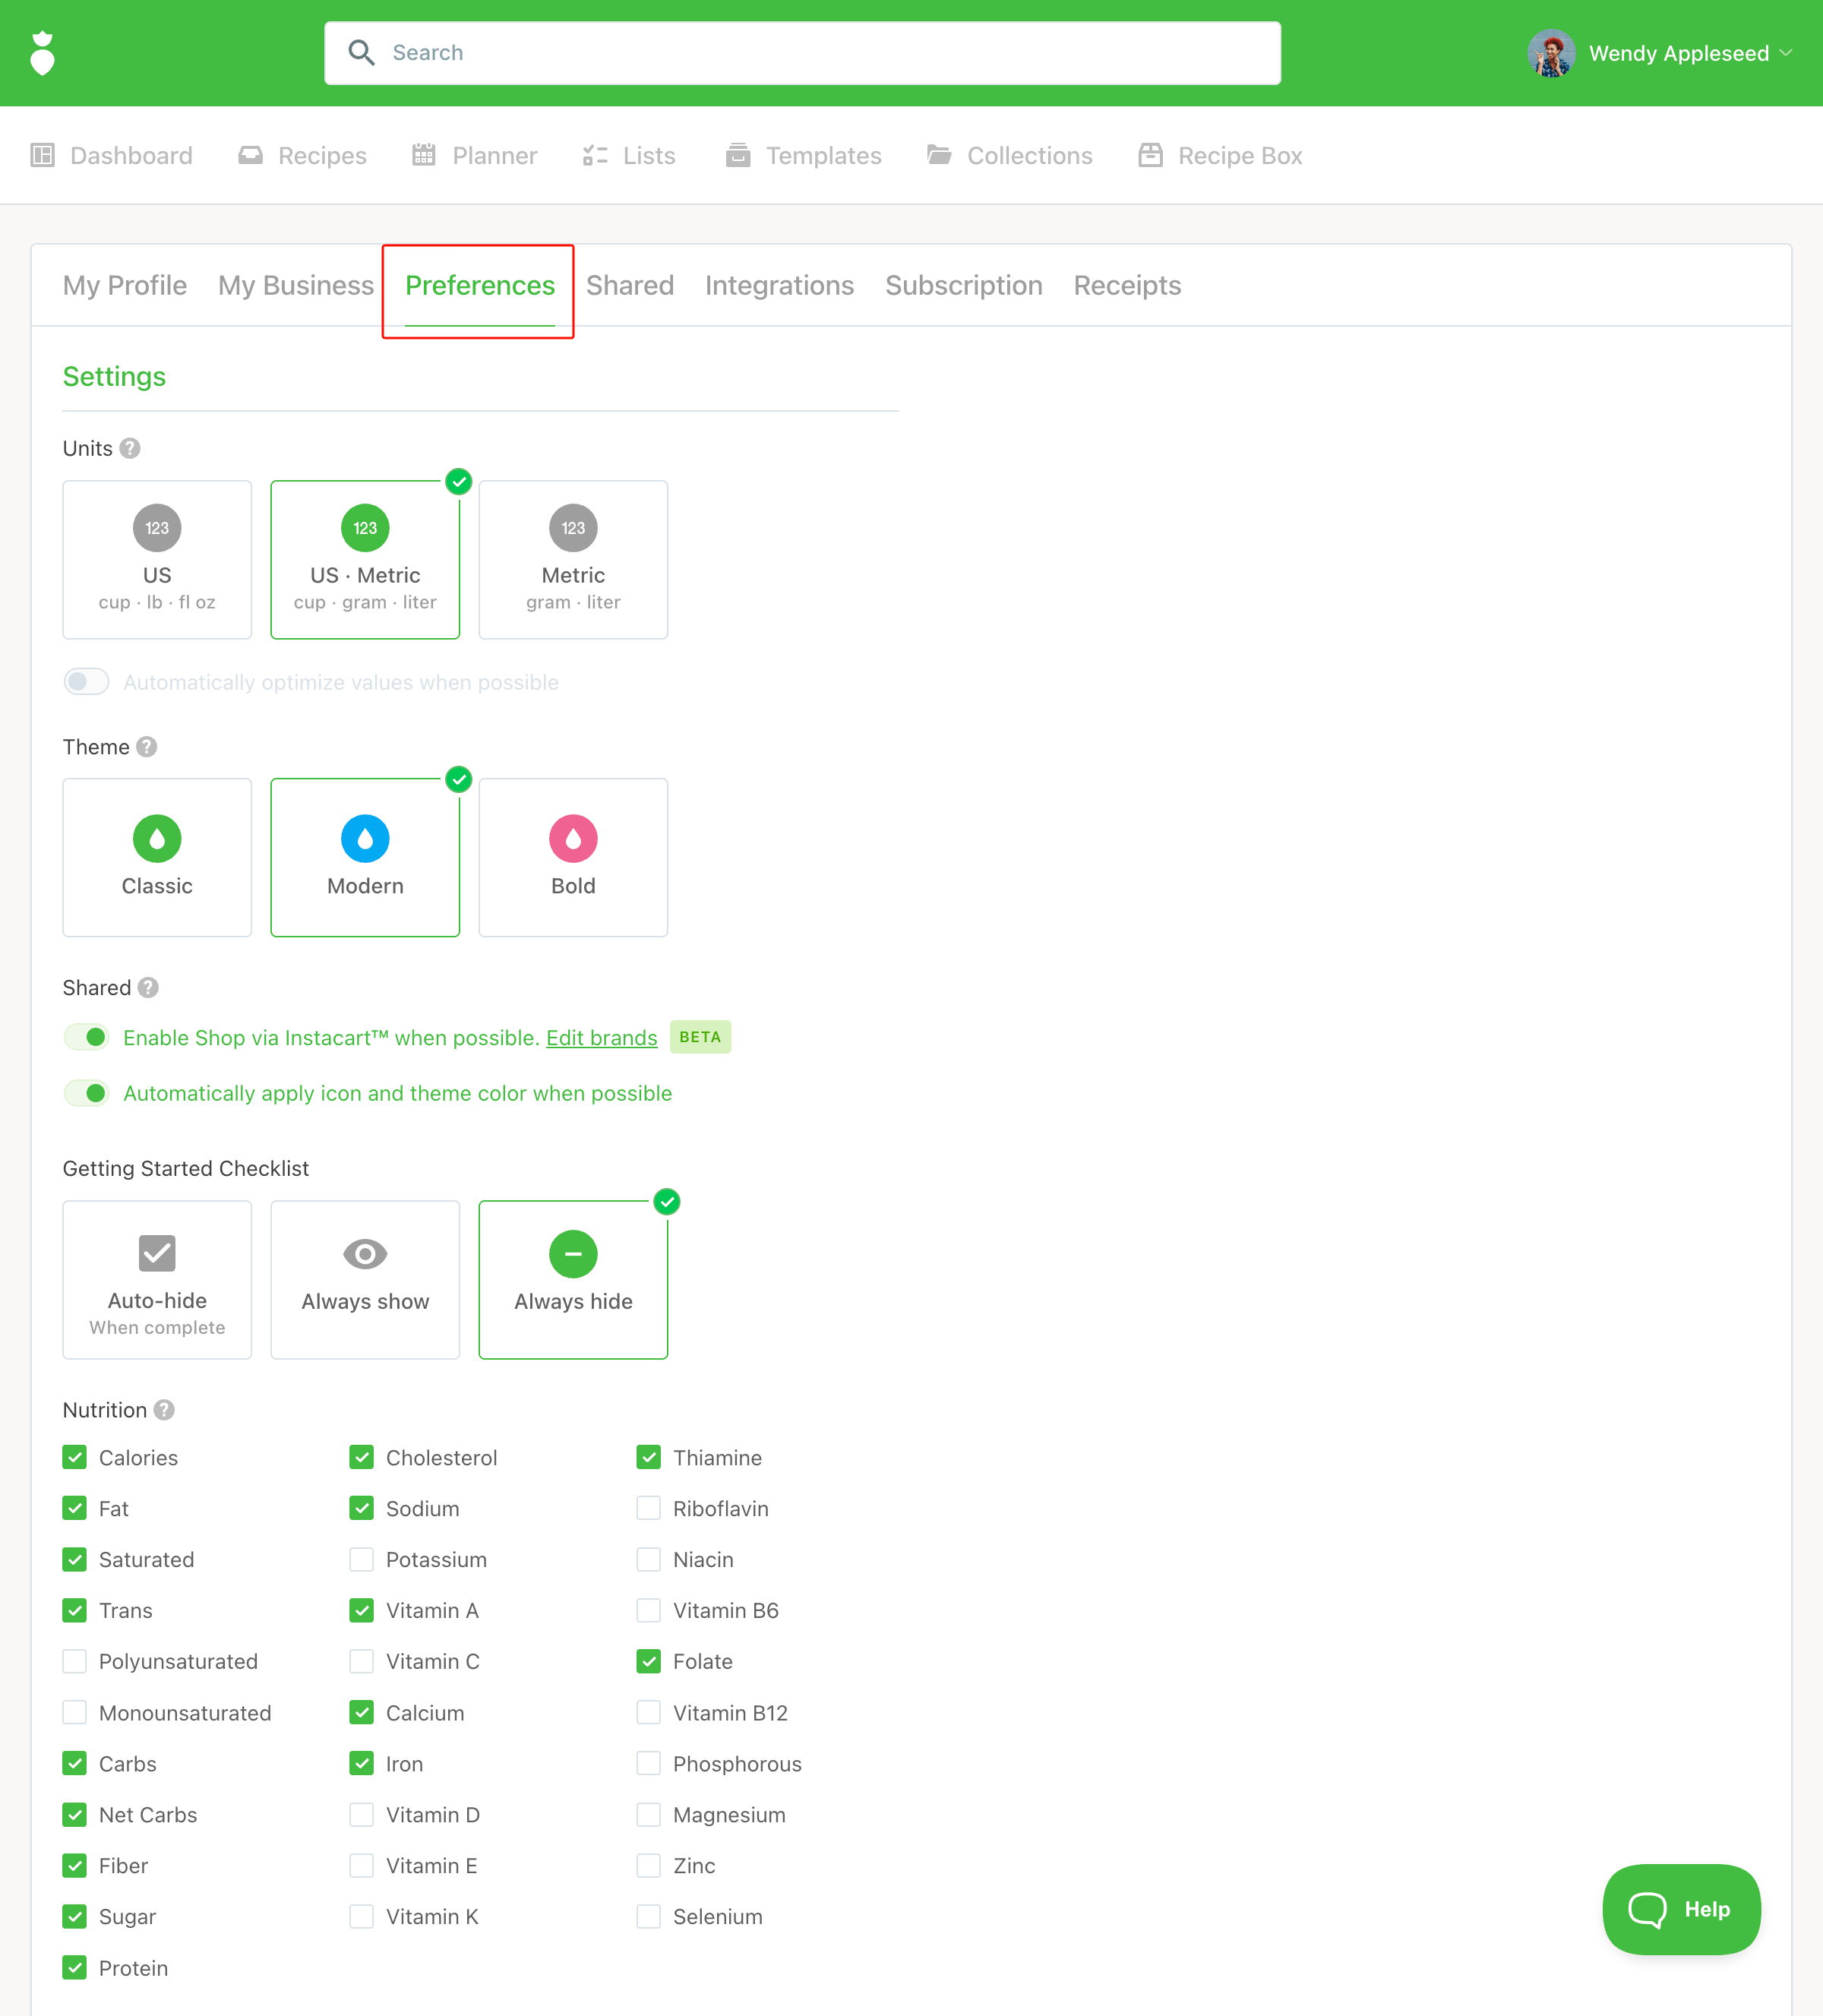
Task: Click the app logo in header
Action: [x=42, y=53]
